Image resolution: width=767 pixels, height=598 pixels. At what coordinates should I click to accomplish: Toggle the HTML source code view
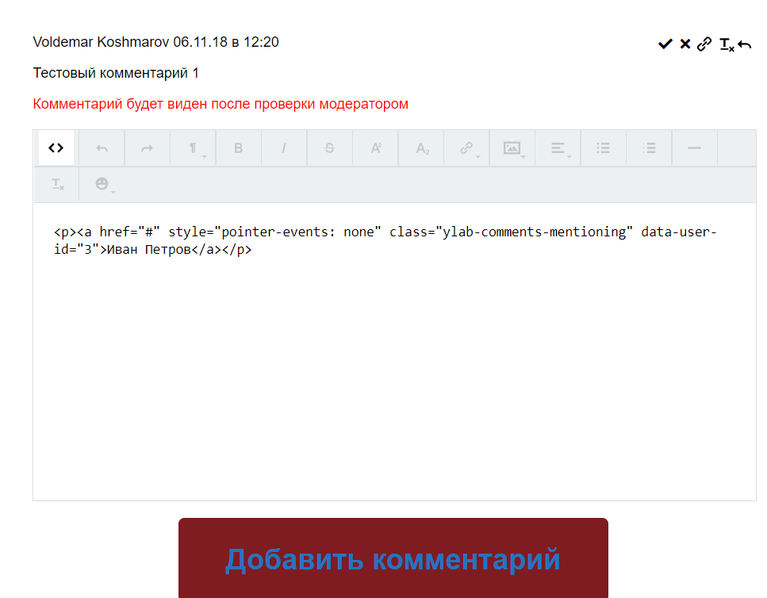coord(56,148)
